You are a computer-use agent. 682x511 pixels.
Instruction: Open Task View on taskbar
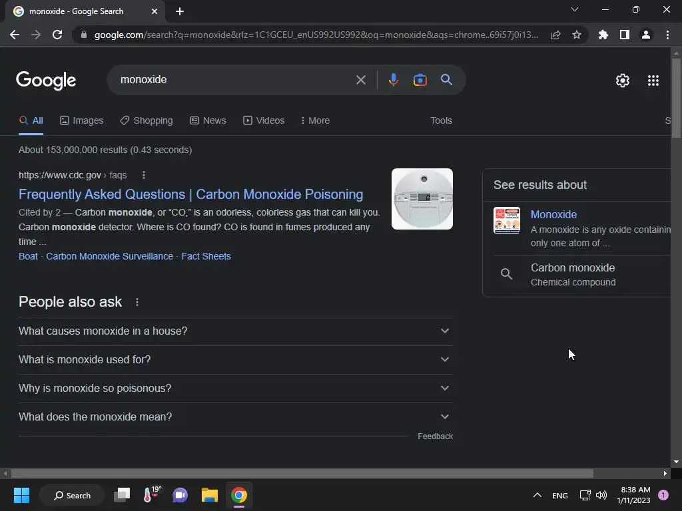123,495
